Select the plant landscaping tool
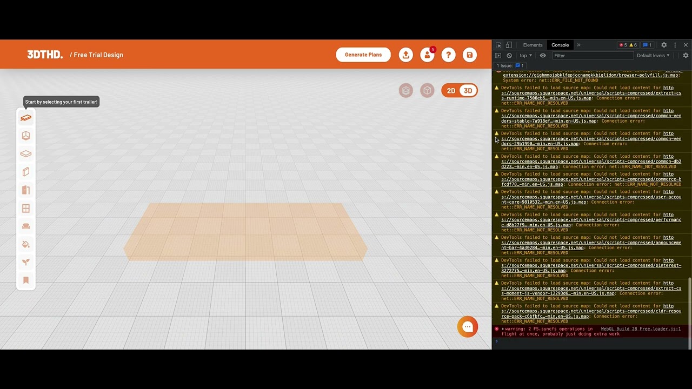Viewport: 692px width, 389px height. point(26,262)
